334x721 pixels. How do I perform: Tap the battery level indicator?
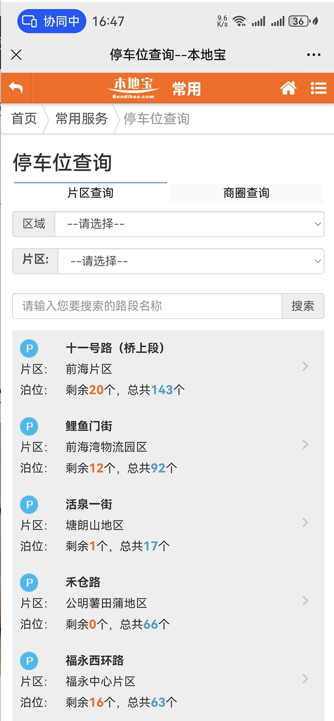[x=299, y=21]
